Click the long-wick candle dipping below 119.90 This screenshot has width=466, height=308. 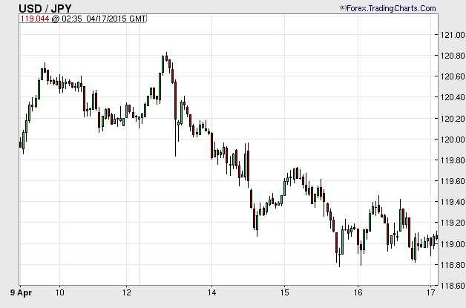(x=175, y=118)
